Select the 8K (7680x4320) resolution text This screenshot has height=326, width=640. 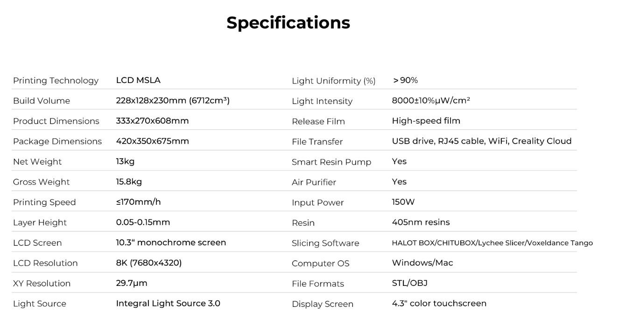pos(148,263)
